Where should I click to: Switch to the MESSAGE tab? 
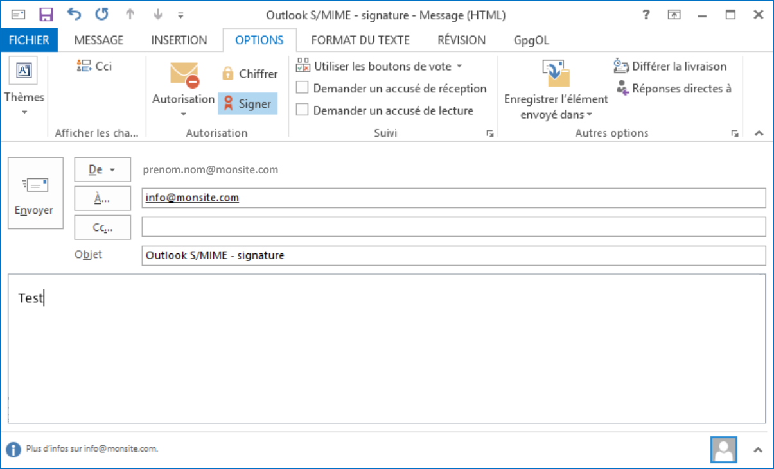[98, 40]
